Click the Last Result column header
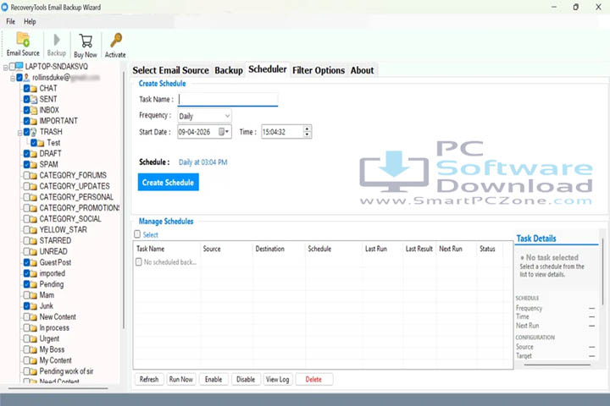 419,249
